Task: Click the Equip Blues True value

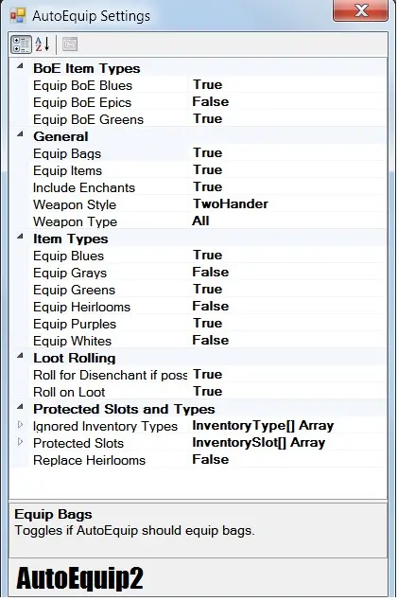Action: tap(207, 256)
